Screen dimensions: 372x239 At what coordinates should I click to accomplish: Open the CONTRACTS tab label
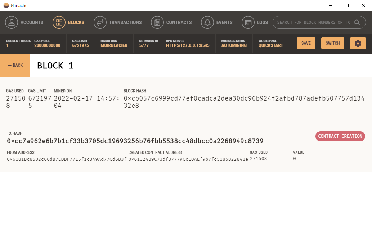point(179,22)
